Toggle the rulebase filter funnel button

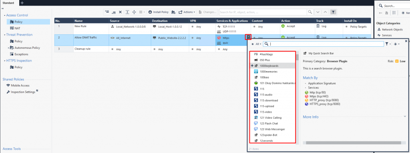tap(333, 12)
